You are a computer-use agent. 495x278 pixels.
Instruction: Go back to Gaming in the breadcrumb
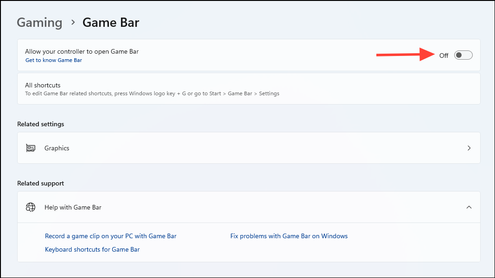[x=39, y=23]
